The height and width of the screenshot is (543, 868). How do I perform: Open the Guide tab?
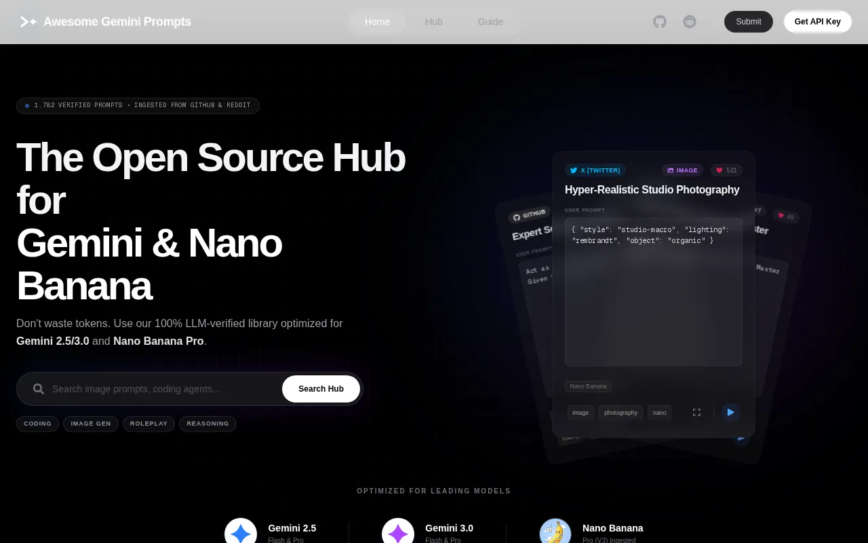click(x=490, y=22)
